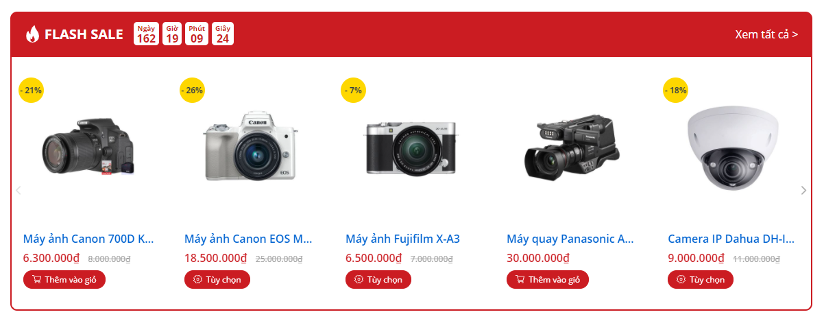Click the Ngày countdown box
Screen dimensions: 824x321
[146, 34]
